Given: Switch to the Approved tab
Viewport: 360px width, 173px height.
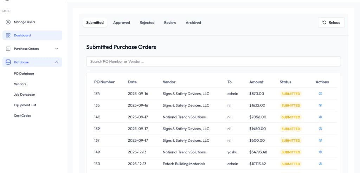Looking at the screenshot, I should click(121, 22).
